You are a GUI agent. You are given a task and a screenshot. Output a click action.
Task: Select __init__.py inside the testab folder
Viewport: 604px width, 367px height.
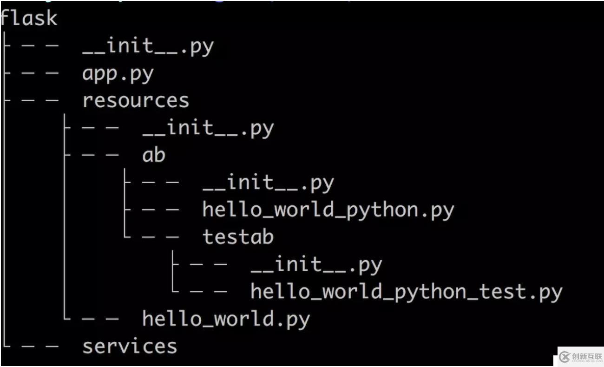click(316, 265)
